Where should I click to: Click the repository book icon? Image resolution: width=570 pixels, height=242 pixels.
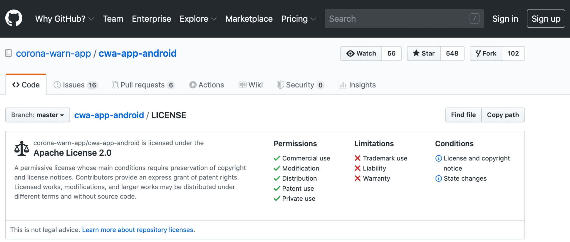[x=9, y=53]
